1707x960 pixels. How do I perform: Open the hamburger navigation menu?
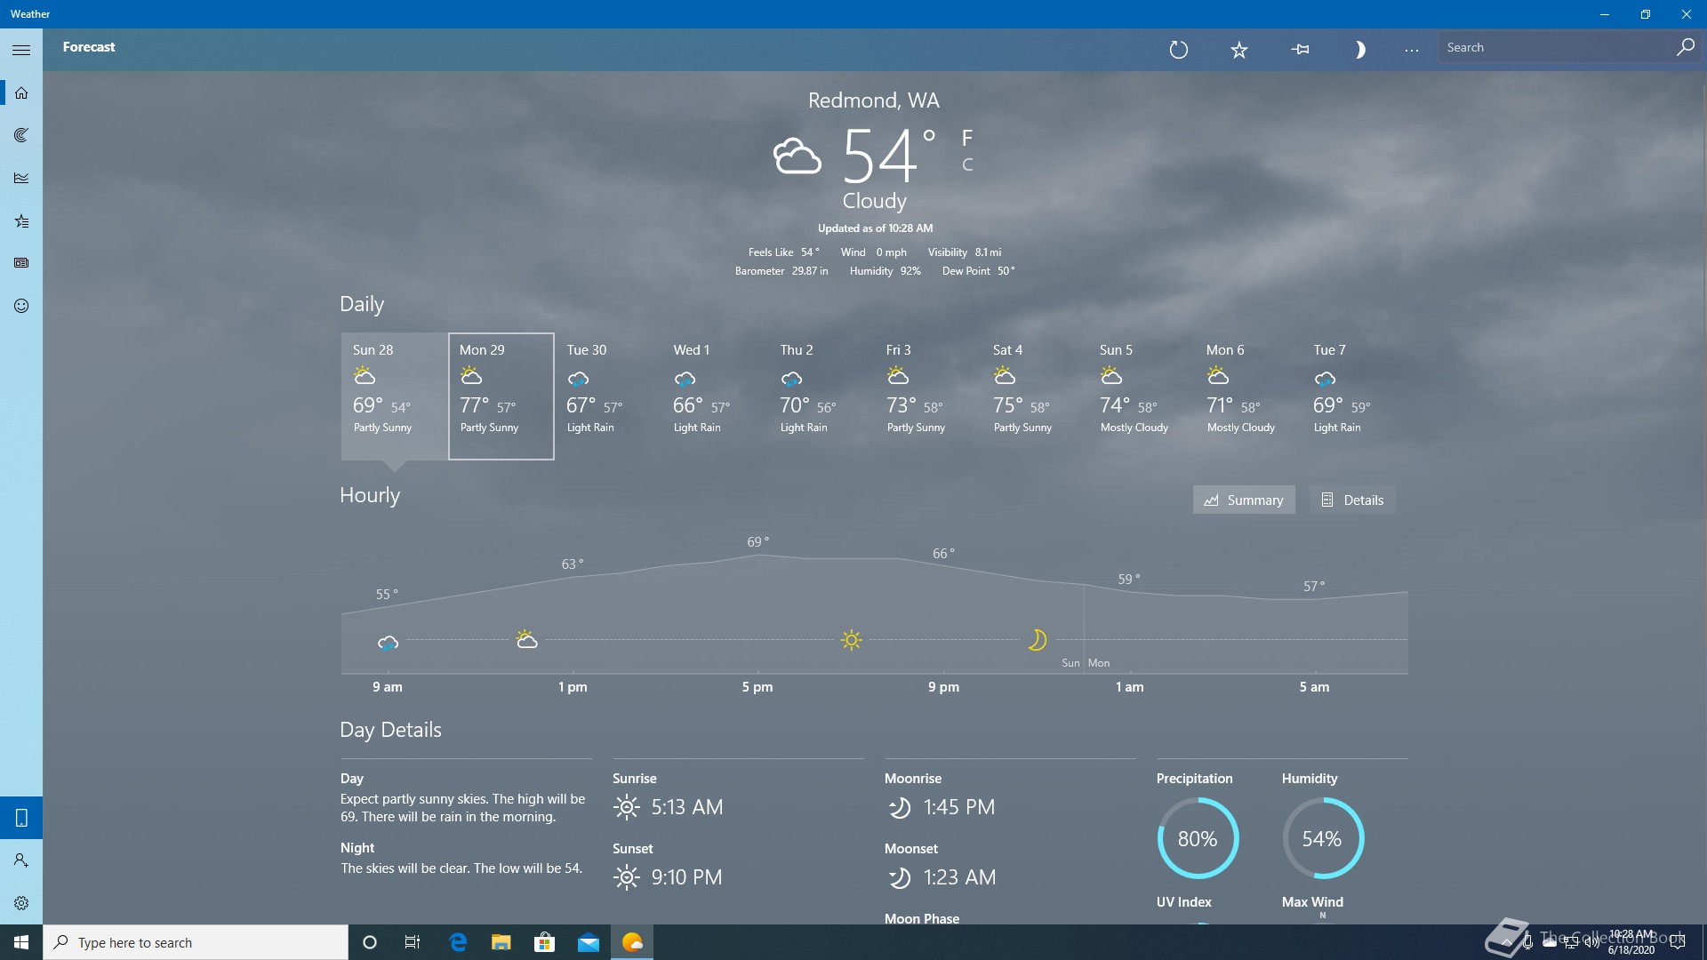pyautogui.click(x=21, y=50)
